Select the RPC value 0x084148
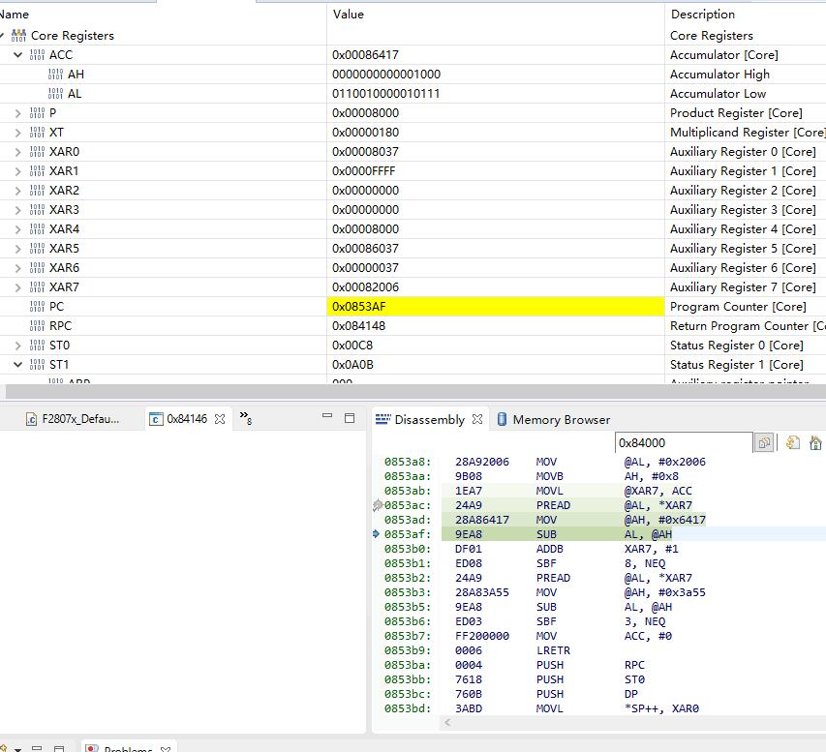This screenshot has width=826, height=752. click(358, 326)
